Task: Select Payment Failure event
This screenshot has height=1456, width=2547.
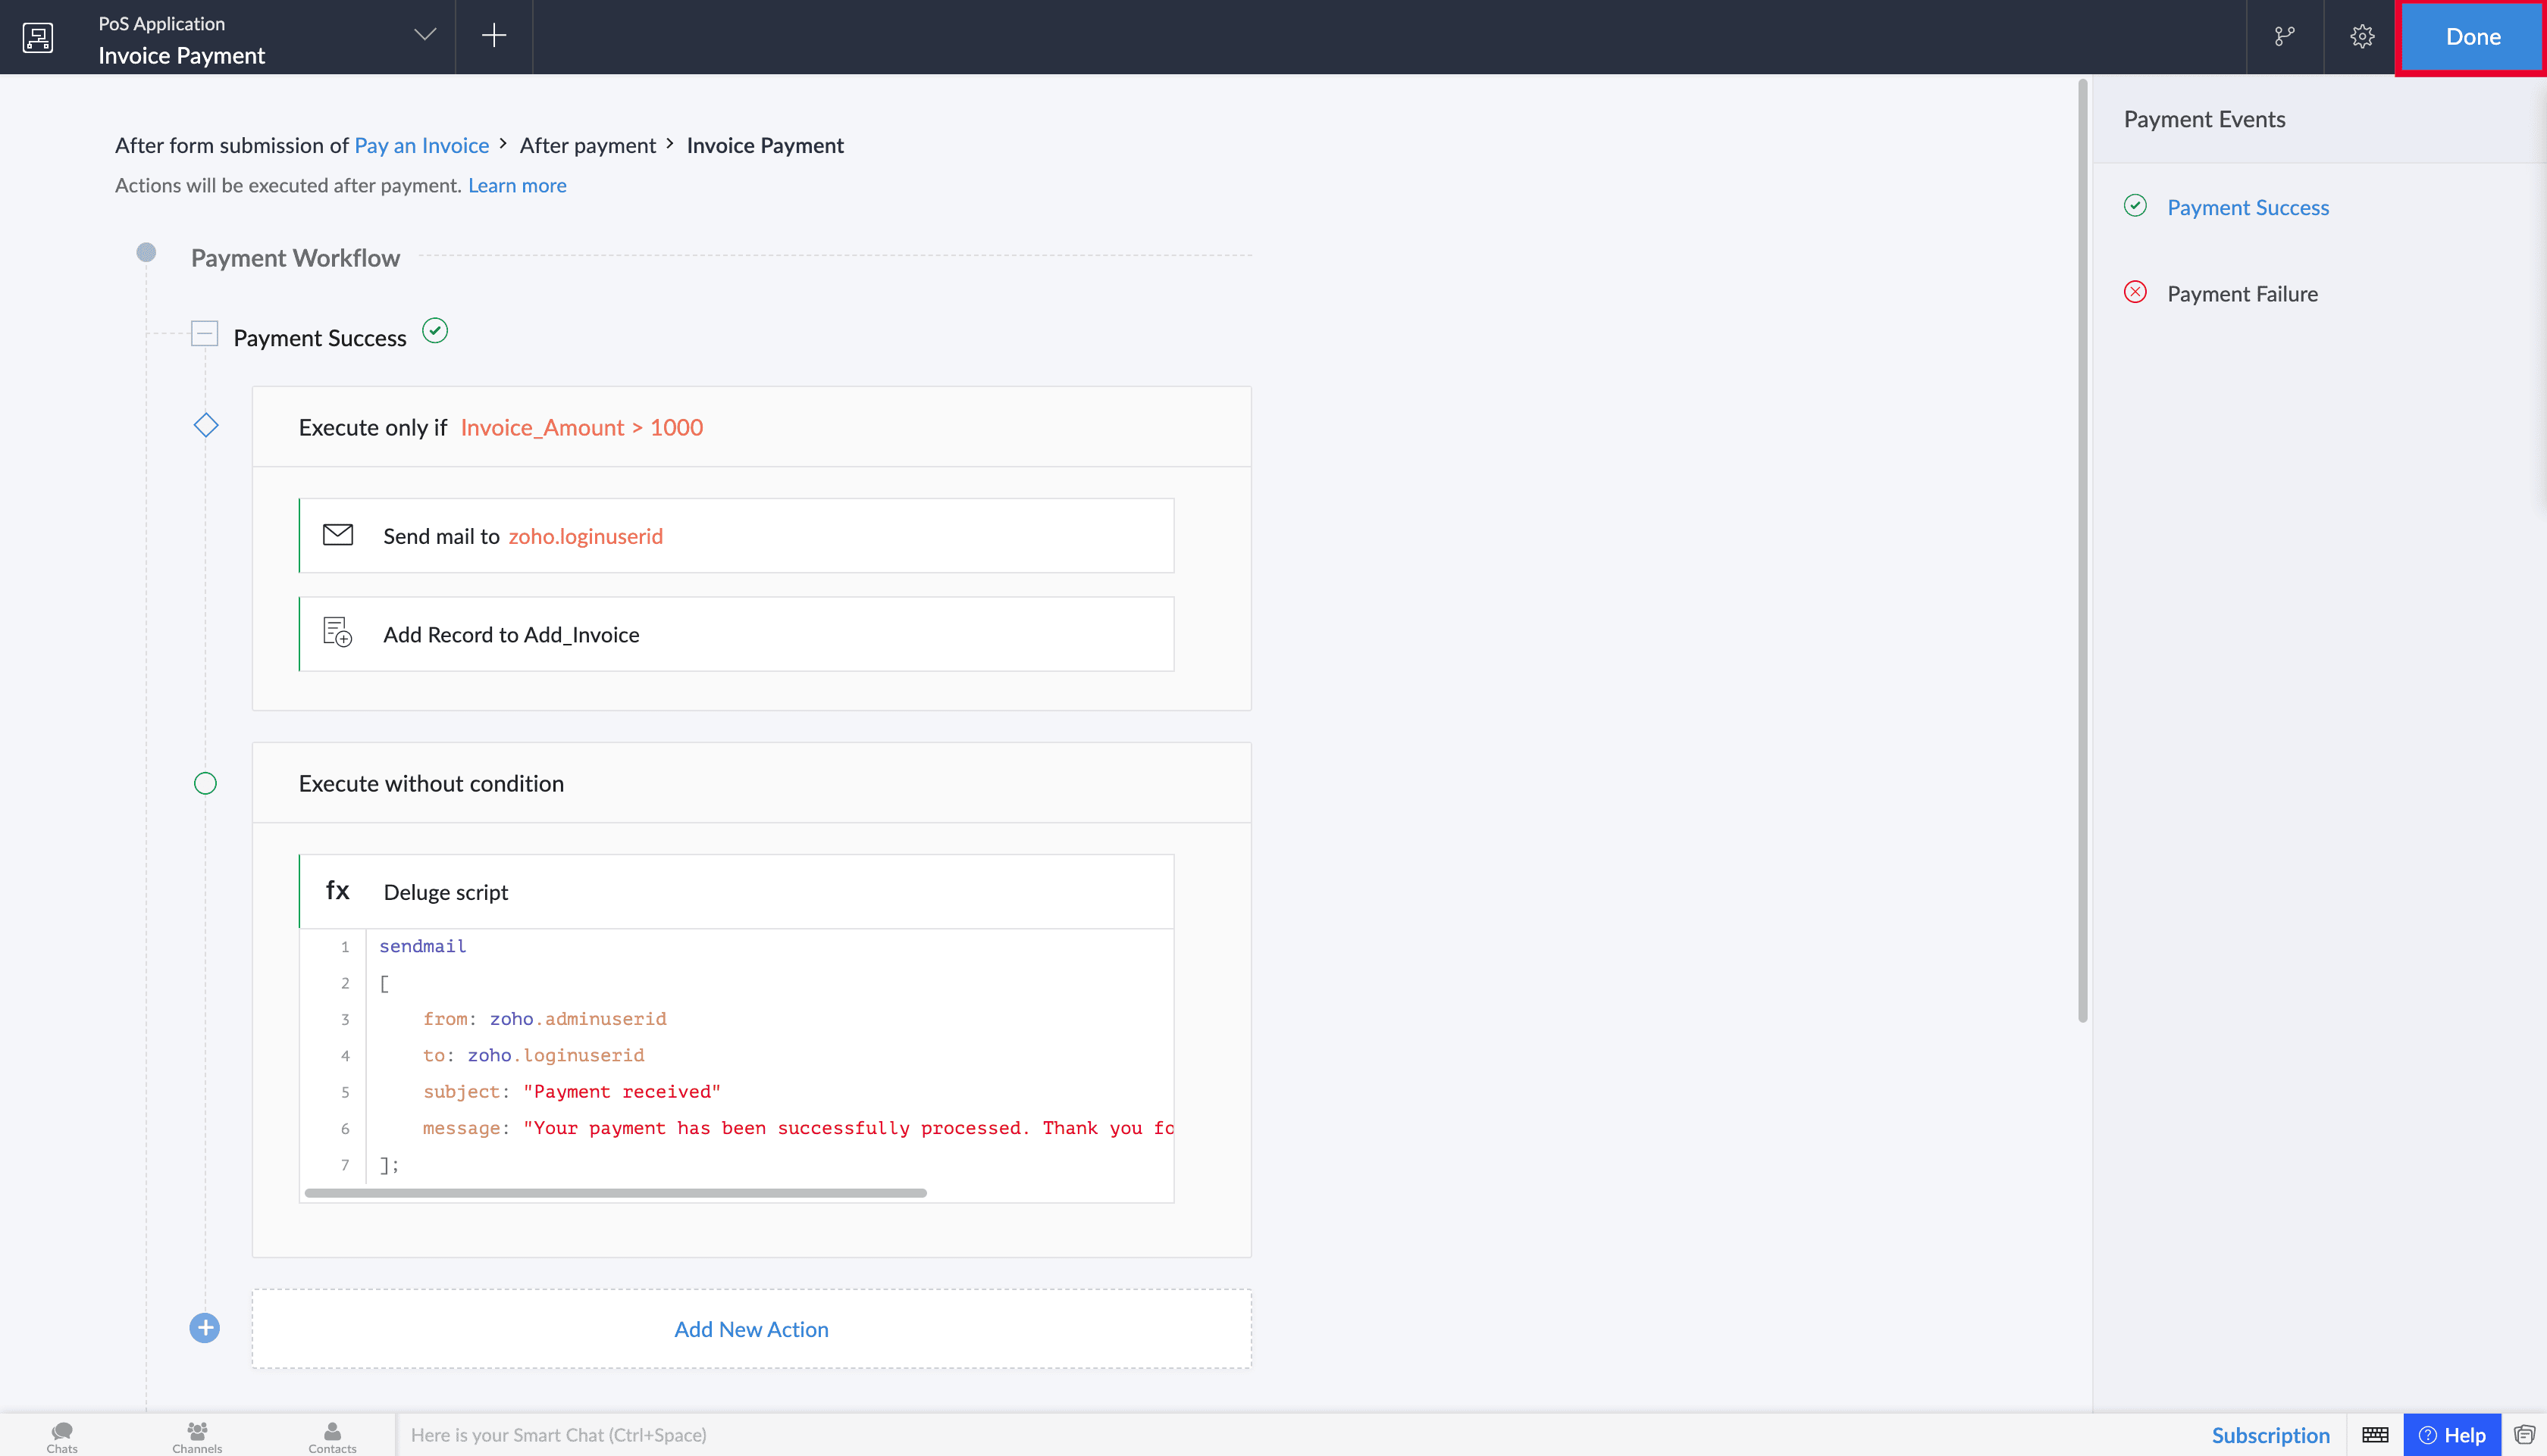Action: click(x=2242, y=294)
